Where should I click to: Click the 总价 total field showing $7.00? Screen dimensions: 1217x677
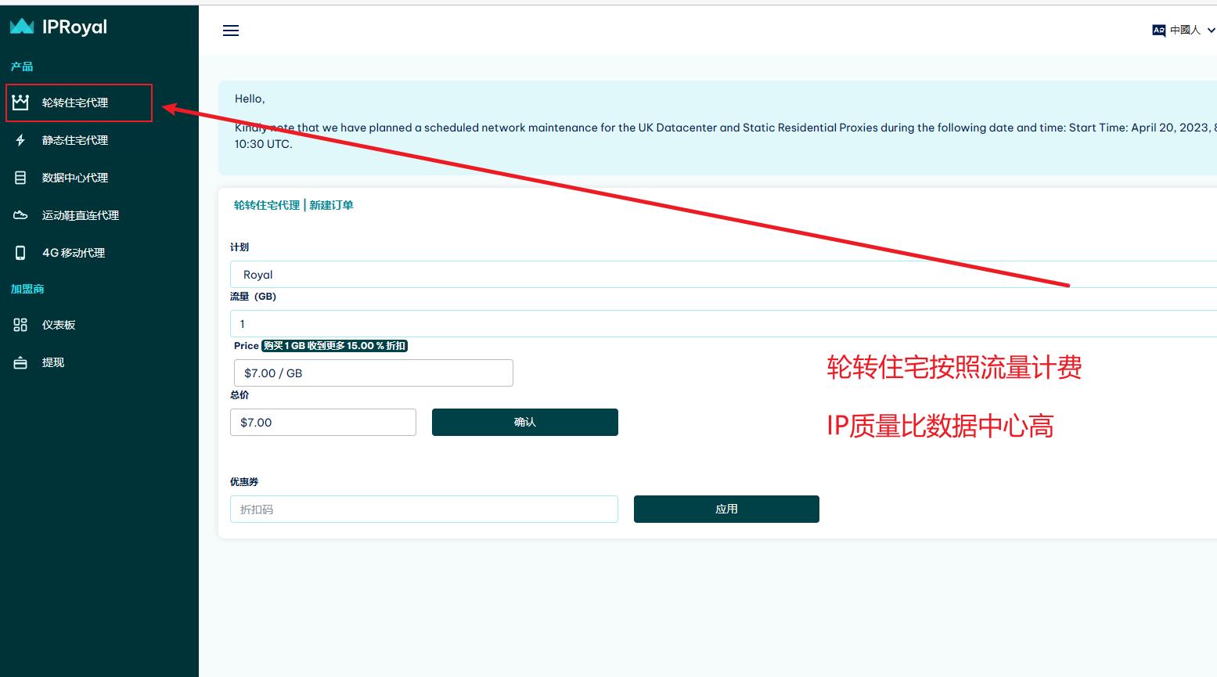323,423
